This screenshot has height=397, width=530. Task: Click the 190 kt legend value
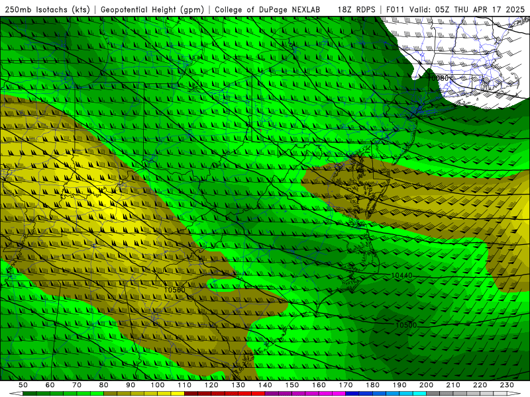399,385
